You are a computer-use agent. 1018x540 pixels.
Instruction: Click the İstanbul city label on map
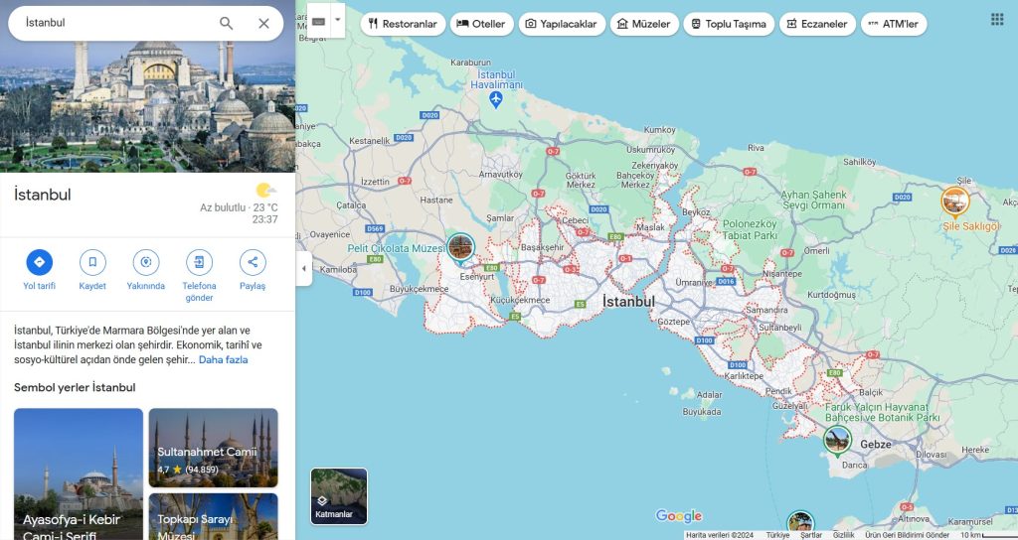[x=628, y=302]
